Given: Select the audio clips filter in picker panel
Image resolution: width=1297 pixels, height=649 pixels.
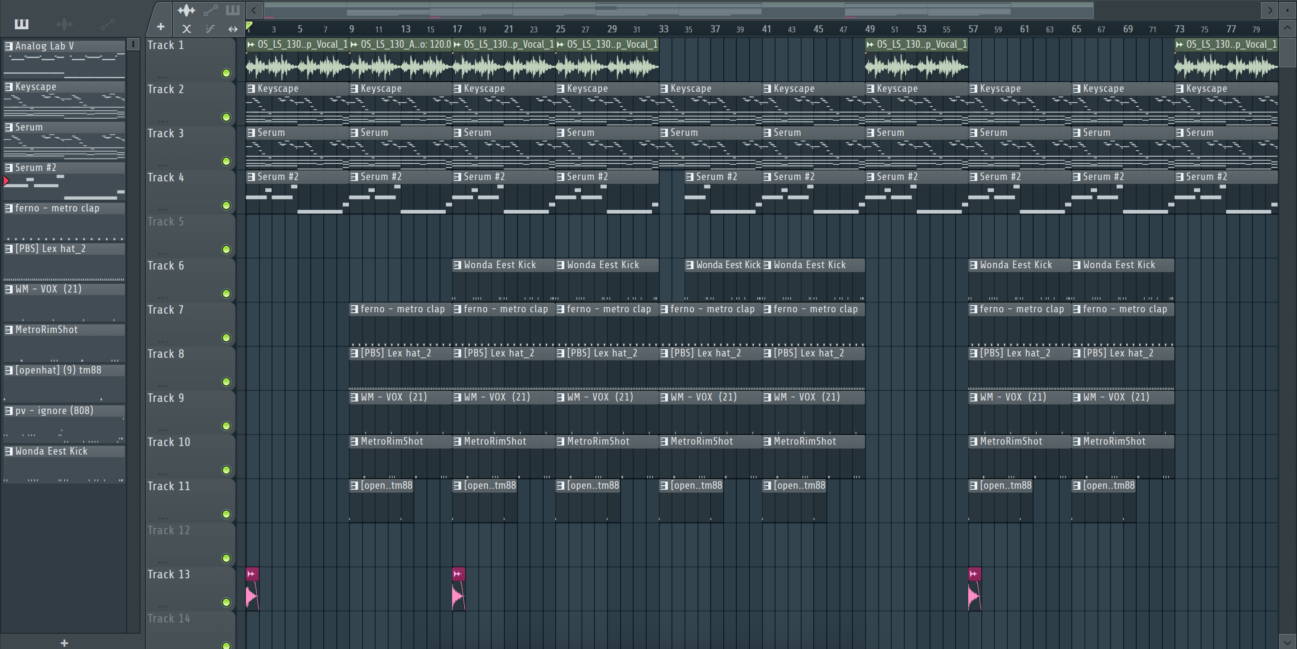Looking at the screenshot, I should click(64, 24).
